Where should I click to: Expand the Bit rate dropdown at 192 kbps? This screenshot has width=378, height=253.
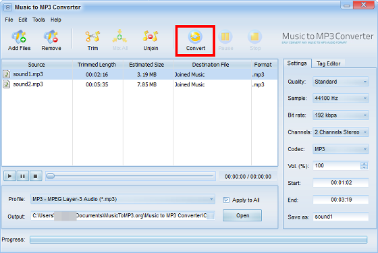[341, 115]
